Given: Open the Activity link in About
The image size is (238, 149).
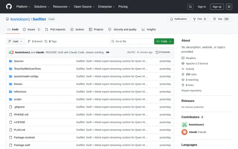Looking at the screenshot, I should 188,69.
